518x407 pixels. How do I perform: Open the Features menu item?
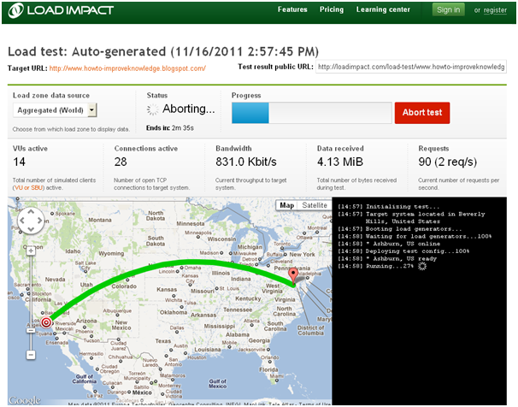[292, 9]
